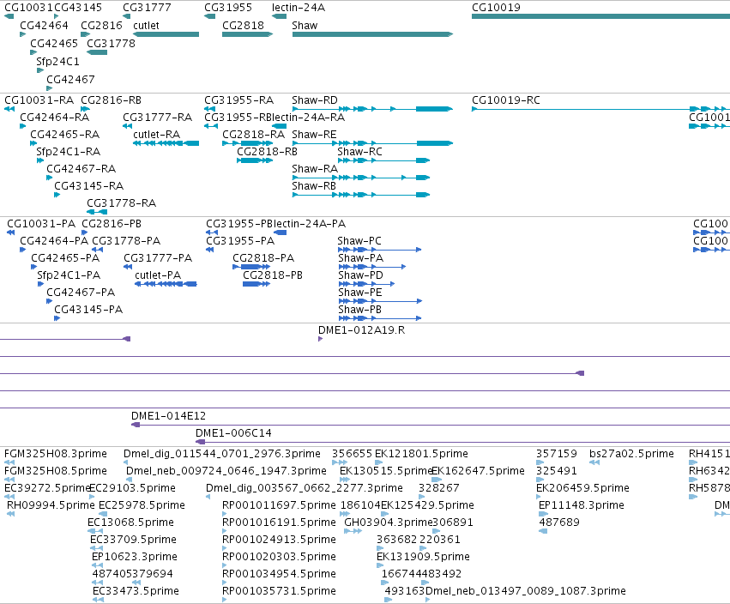Image resolution: width=730 pixels, height=604 pixels.
Task: Click the Shaw-PE protein label
Action: pyautogui.click(x=360, y=293)
